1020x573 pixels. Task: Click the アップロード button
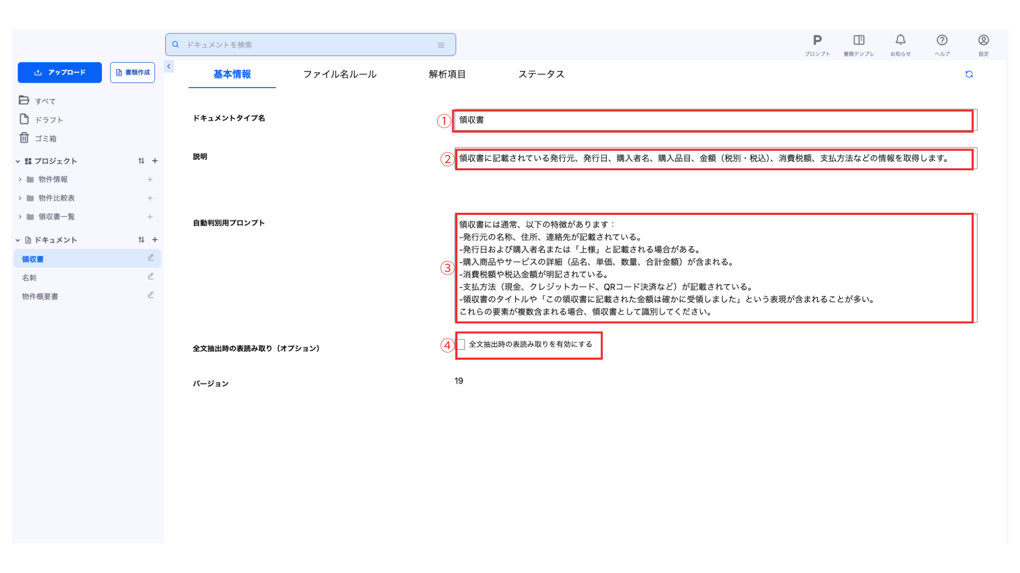pyautogui.click(x=59, y=73)
